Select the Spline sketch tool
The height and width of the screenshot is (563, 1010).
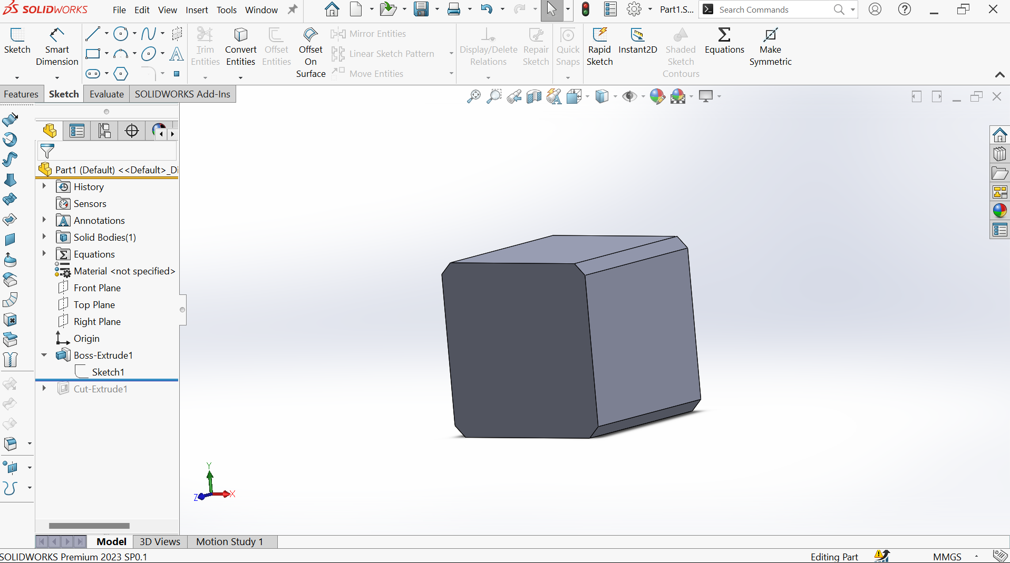point(149,34)
